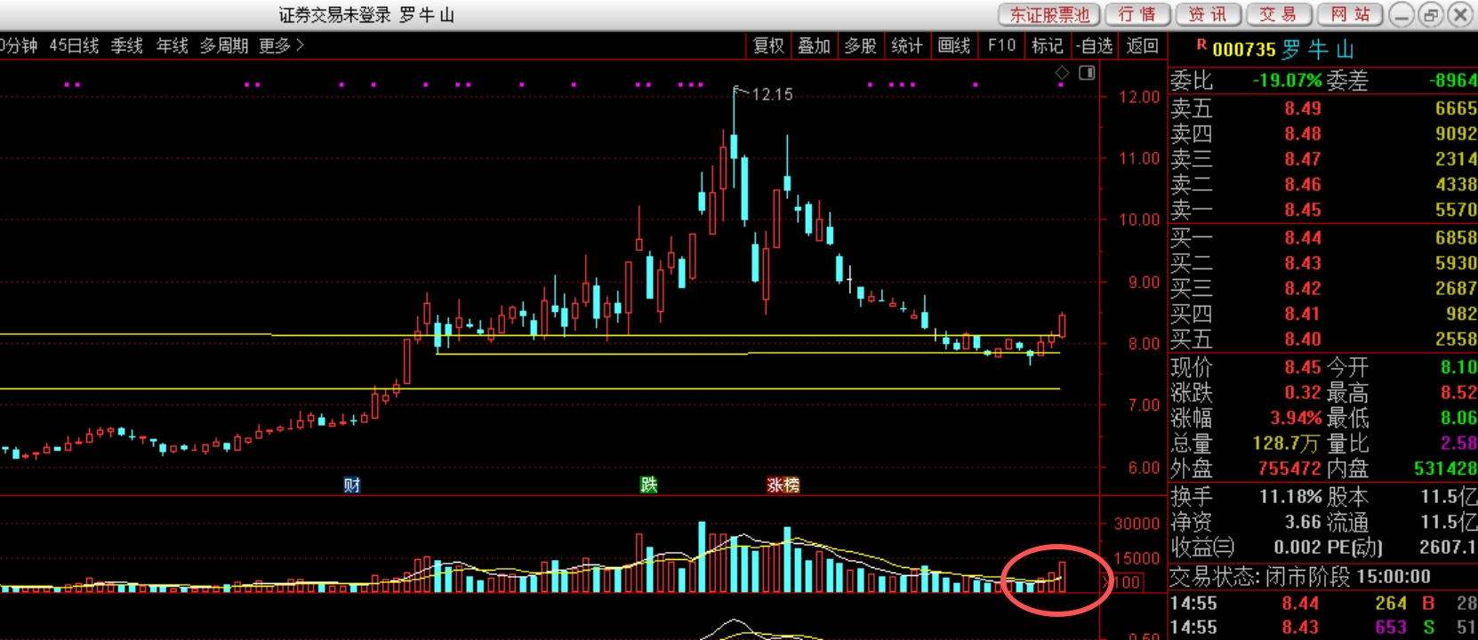Click 总量 value 128.7万
The width and height of the screenshot is (1478, 640).
1287,444
